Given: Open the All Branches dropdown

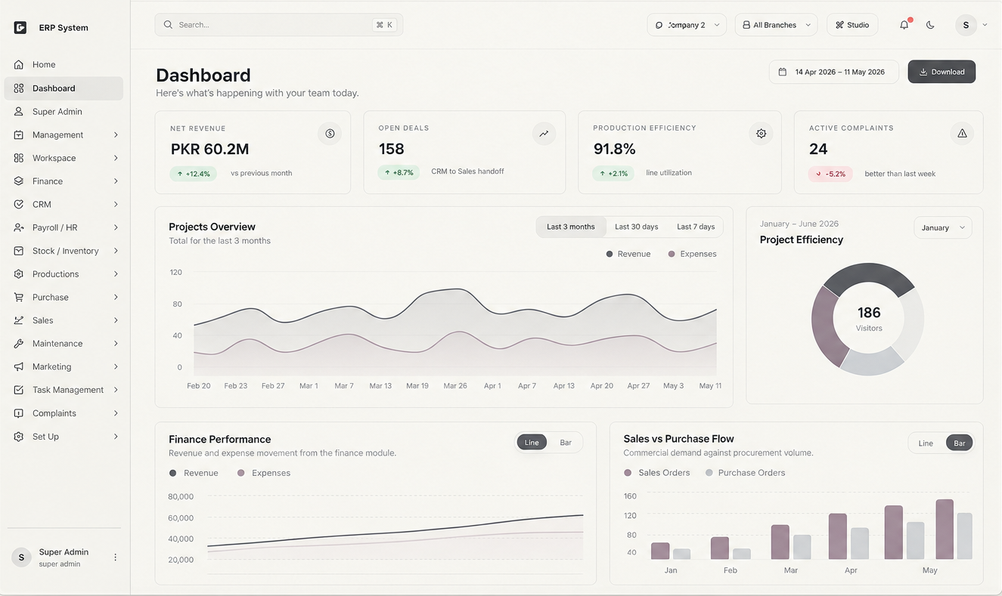Looking at the screenshot, I should 776,25.
